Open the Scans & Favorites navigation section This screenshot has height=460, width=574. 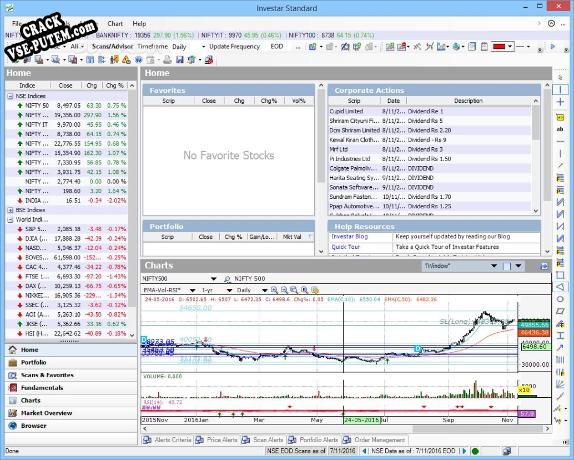coord(71,375)
